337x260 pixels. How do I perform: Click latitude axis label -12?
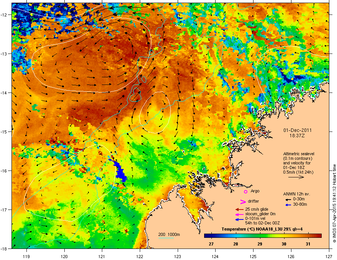pos(4,15)
